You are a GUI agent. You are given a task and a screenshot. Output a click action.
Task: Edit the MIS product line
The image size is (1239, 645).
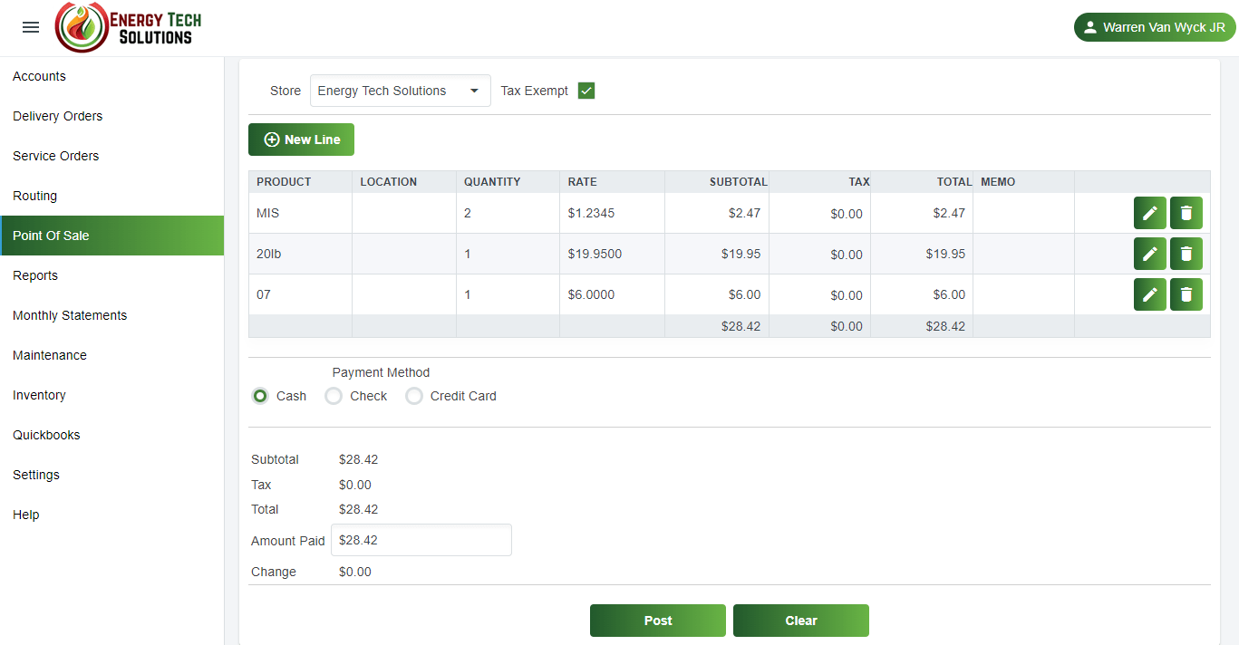pos(1149,213)
